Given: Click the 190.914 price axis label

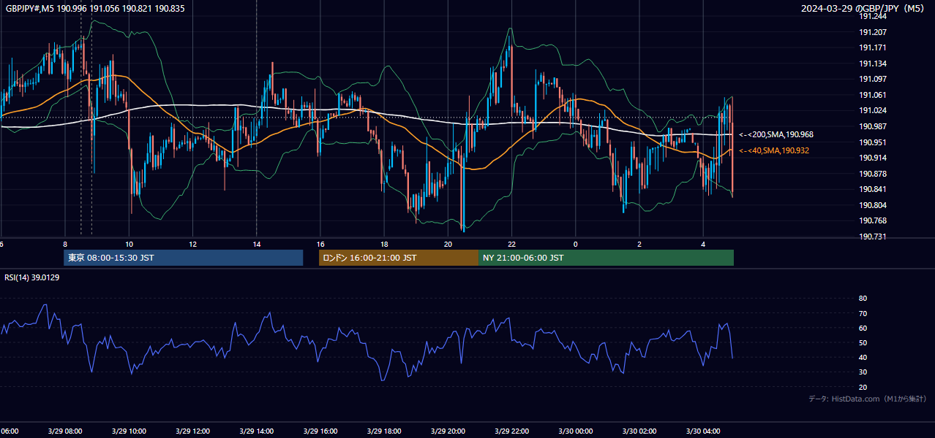Looking at the screenshot, I should click(x=873, y=158).
